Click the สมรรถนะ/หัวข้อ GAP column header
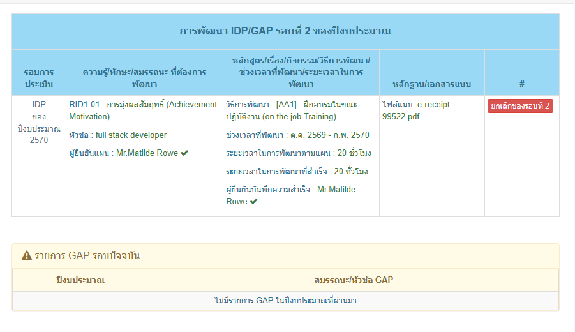This screenshot has height=332, width=575. [354, 280]
